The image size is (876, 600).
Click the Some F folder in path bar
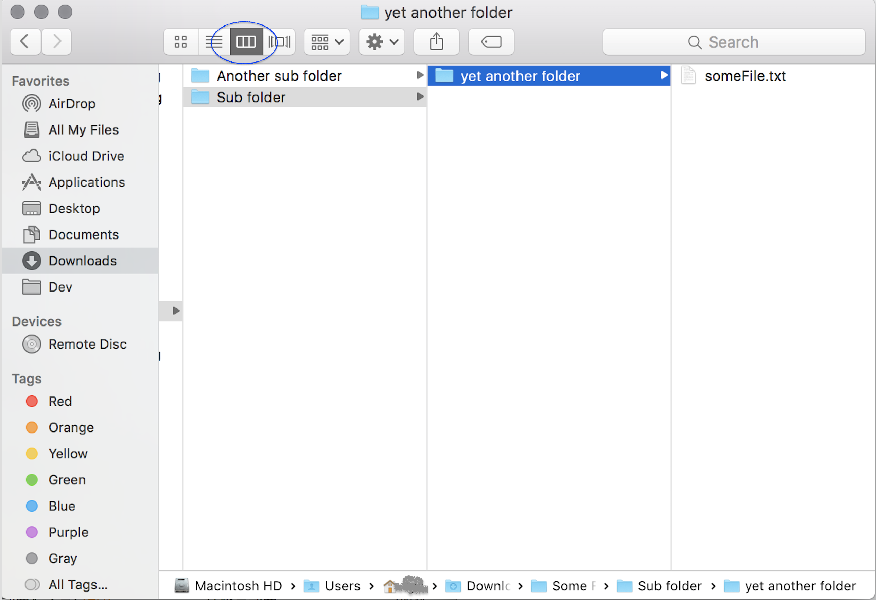point(564,586)
